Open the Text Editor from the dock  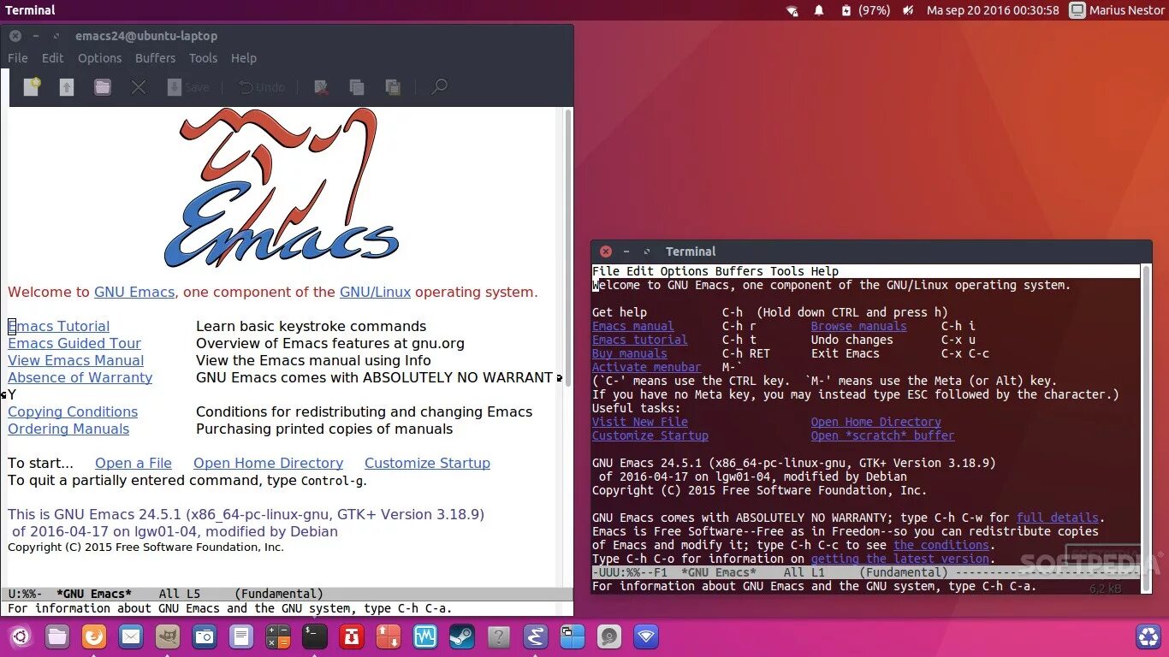click(241, 636)
